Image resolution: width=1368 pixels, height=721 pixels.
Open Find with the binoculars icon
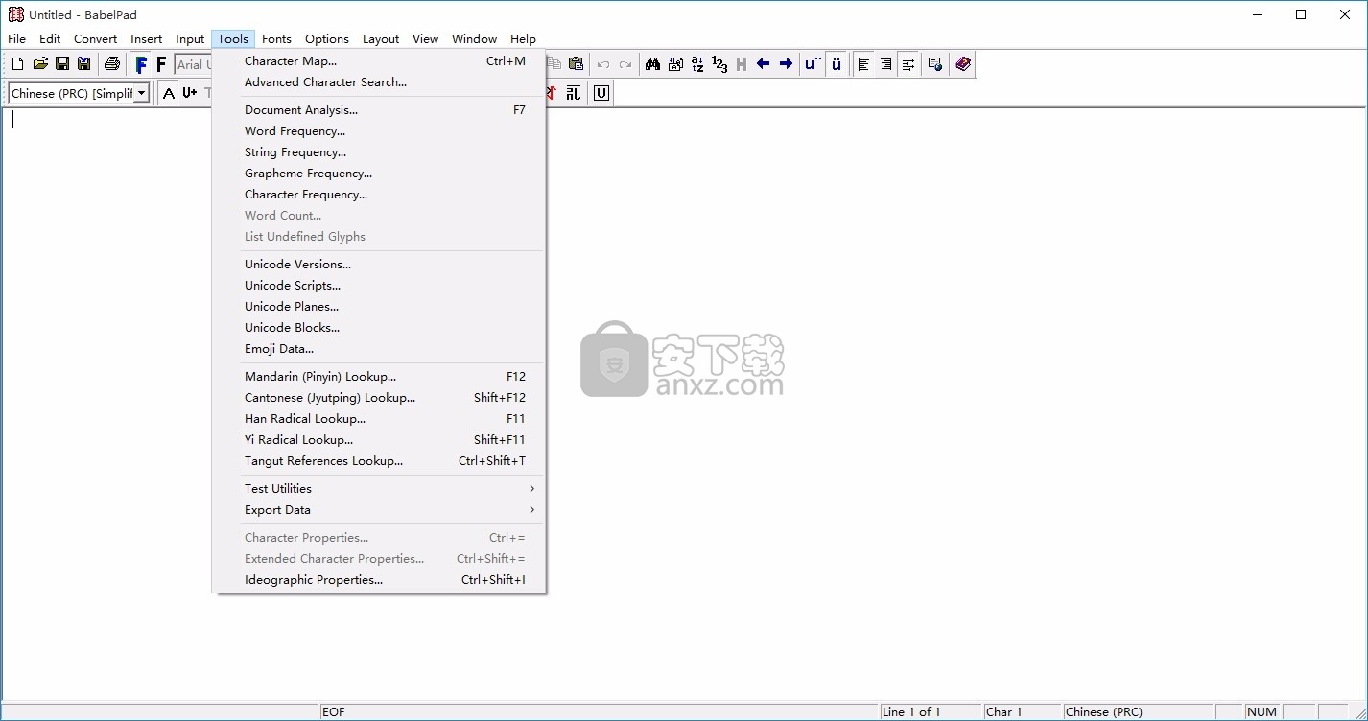pos(653,64)
